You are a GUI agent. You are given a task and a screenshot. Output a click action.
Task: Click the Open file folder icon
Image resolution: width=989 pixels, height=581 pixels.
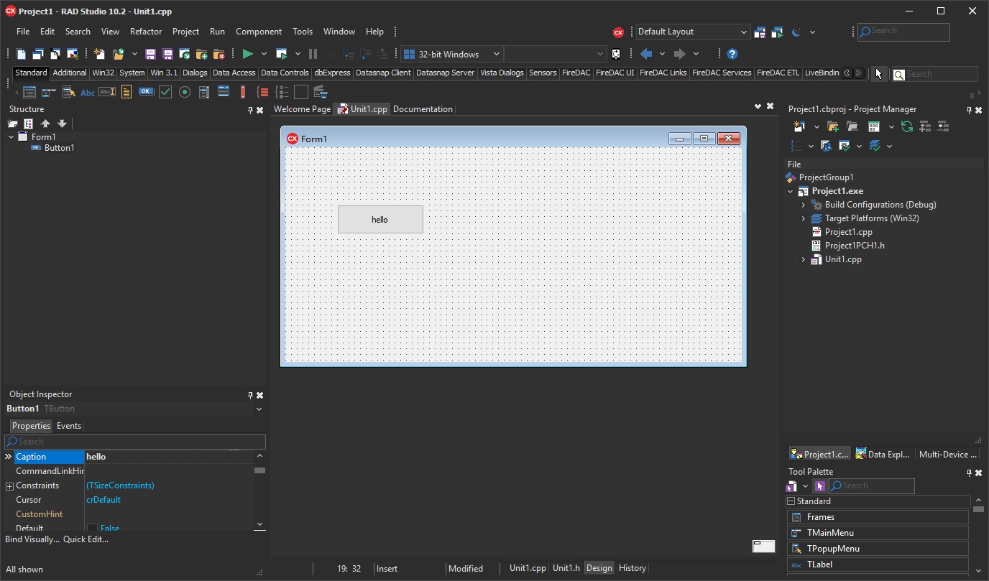click(118, 54)
